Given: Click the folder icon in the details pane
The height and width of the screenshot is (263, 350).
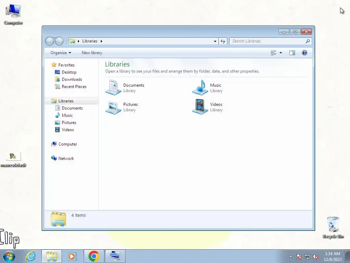Looking at the screenshot, I should (58, 219).
